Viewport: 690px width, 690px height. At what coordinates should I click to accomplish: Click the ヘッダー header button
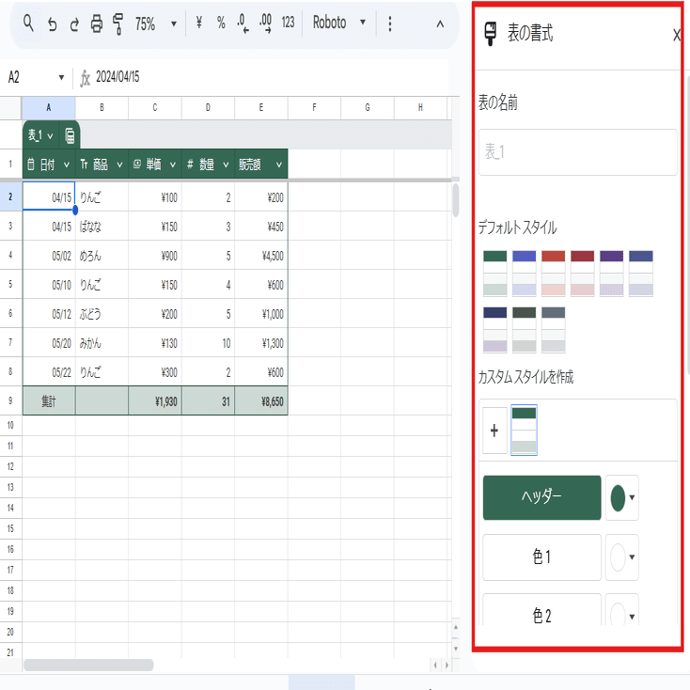click(541, 497)
